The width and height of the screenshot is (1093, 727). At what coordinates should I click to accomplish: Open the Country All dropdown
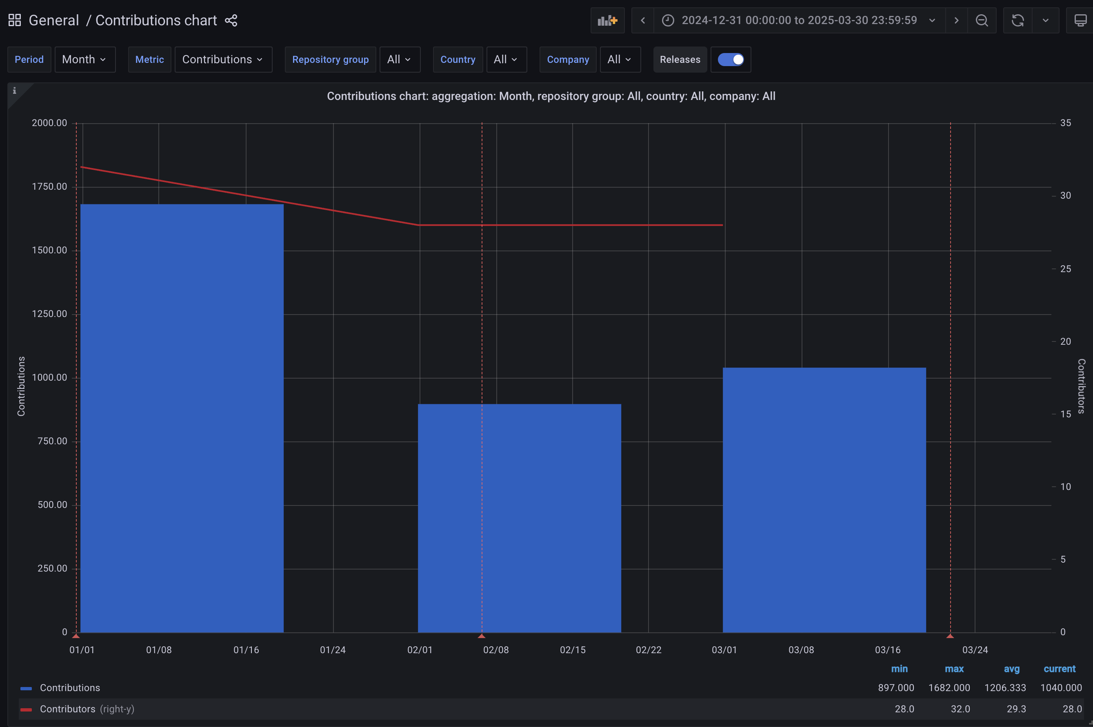pyautogui.click(x=506, y=59)
